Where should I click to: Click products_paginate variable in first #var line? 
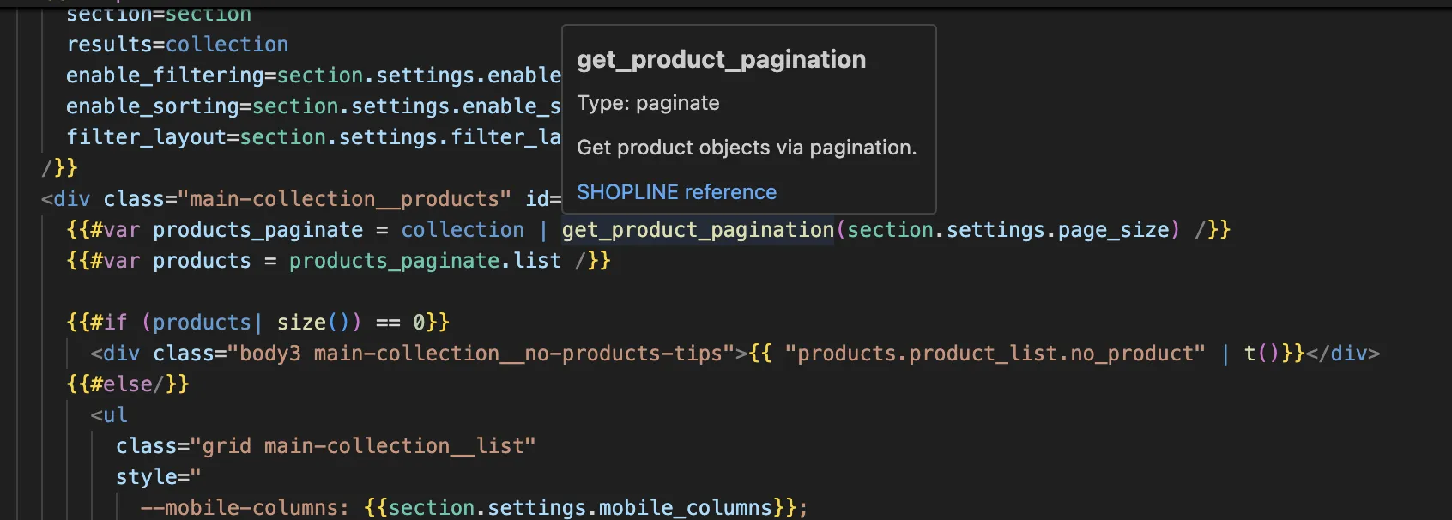257,230
